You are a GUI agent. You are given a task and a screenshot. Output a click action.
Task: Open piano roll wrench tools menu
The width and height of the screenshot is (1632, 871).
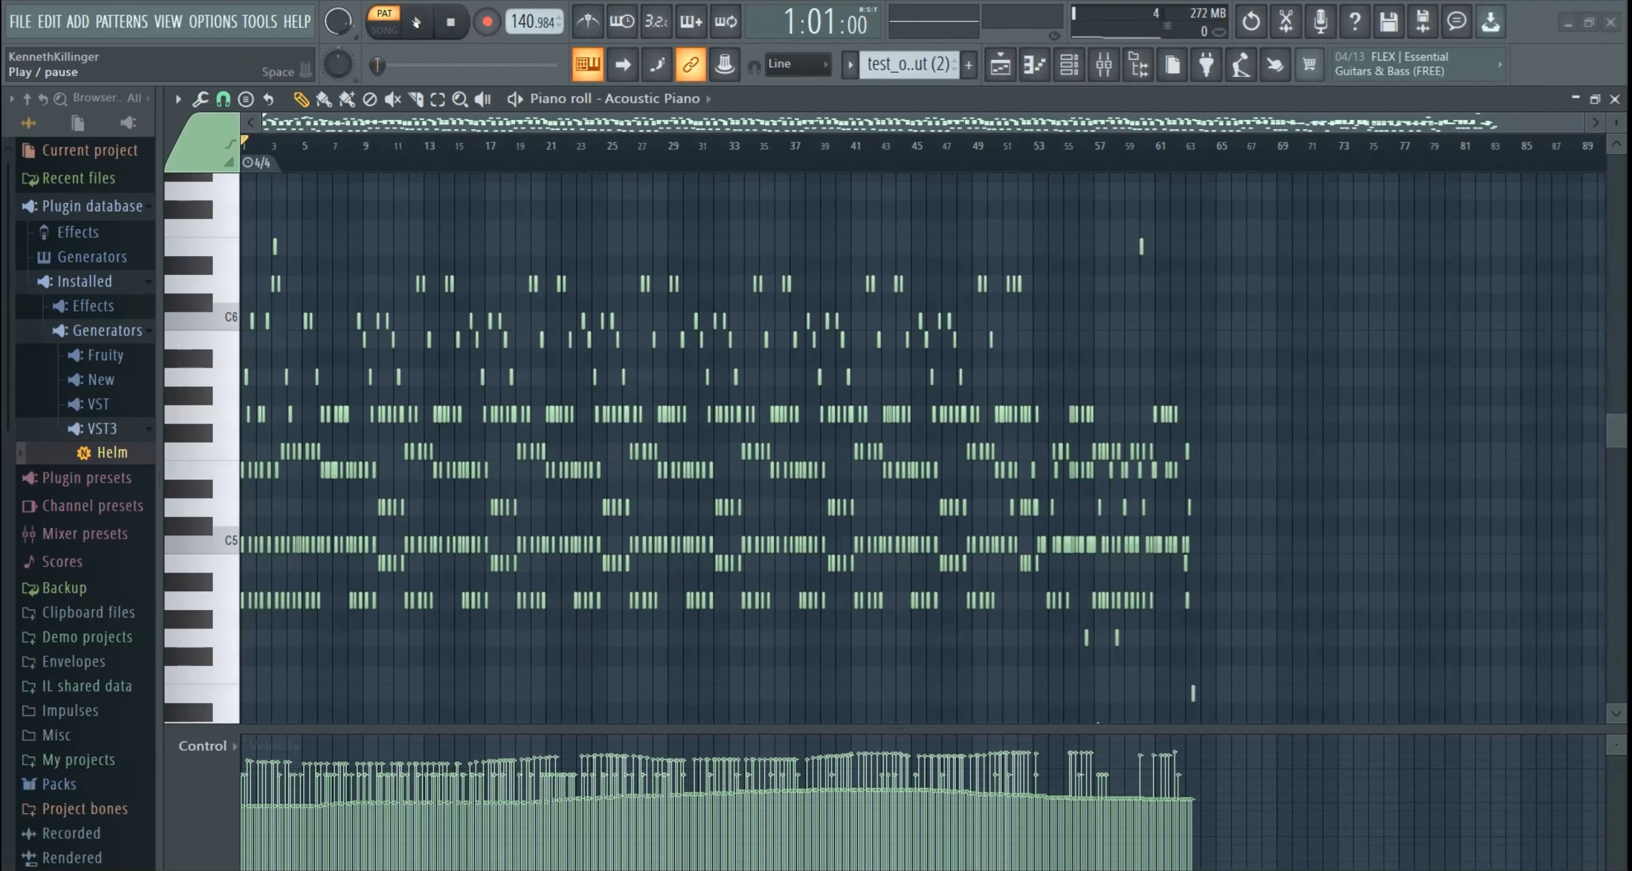(200, 99)
